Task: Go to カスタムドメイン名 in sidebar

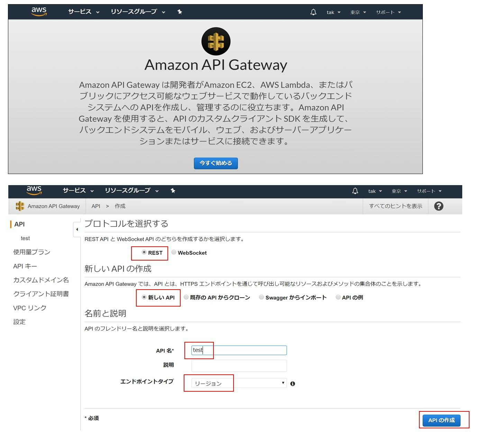Action: [41, 280]
